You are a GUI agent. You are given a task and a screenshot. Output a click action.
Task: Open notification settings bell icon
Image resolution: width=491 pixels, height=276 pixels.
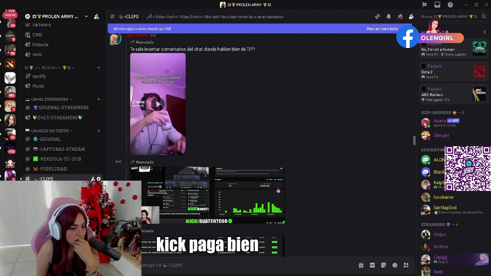389,16
